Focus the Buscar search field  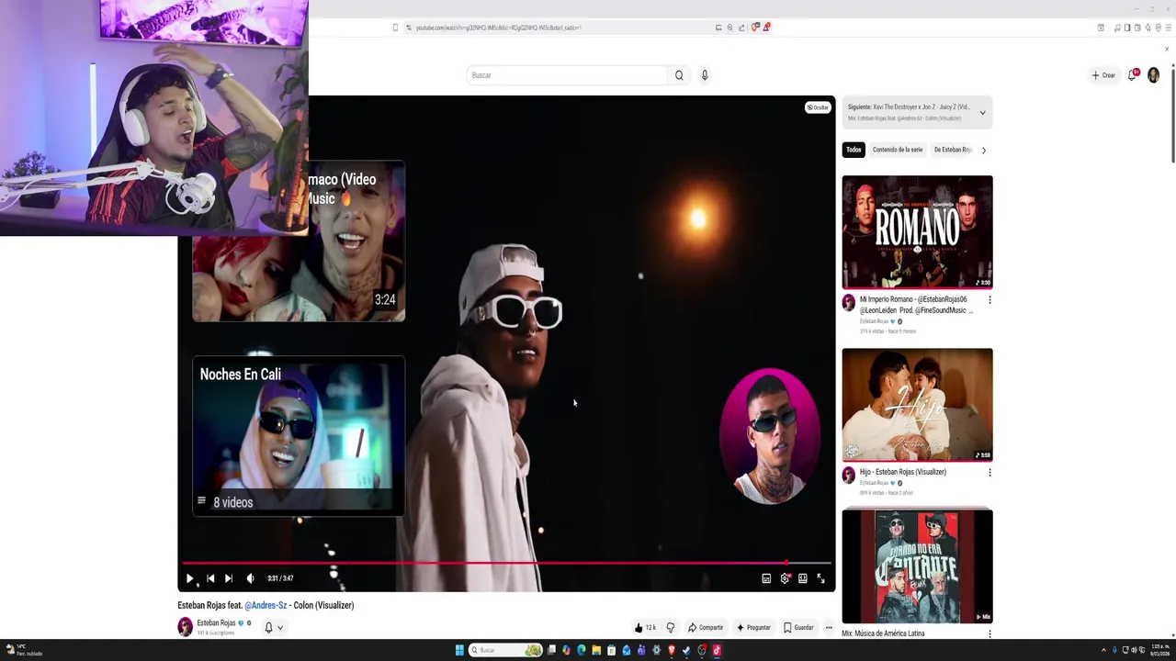[x=567, y=75]
